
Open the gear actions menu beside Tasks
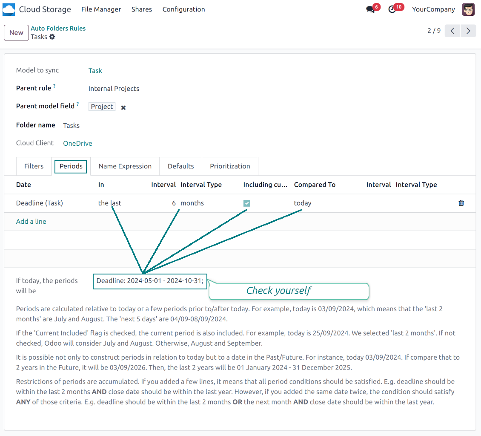pyautogui.click(x=52, y=37)
